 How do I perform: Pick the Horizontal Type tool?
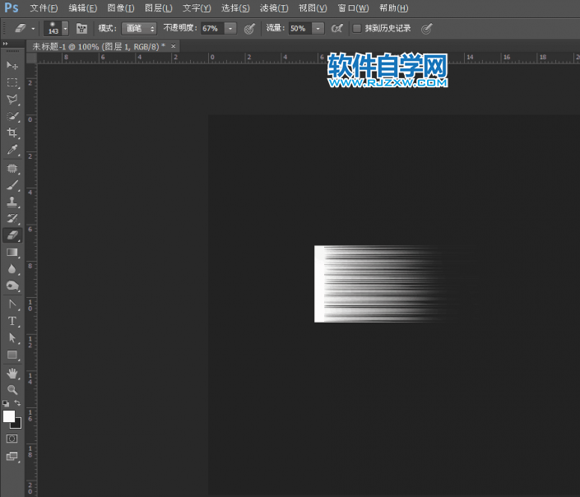point(12,321)
